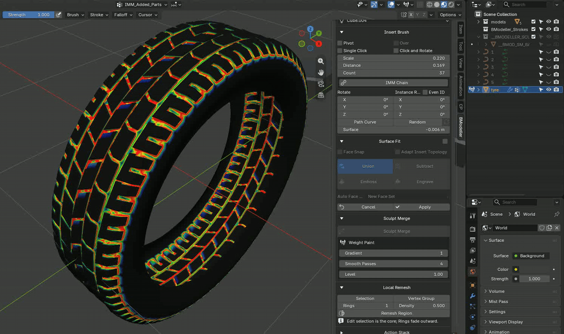Click the strength pressure sensitivity icon
564x334 pixels.
[x=58, y=15]
